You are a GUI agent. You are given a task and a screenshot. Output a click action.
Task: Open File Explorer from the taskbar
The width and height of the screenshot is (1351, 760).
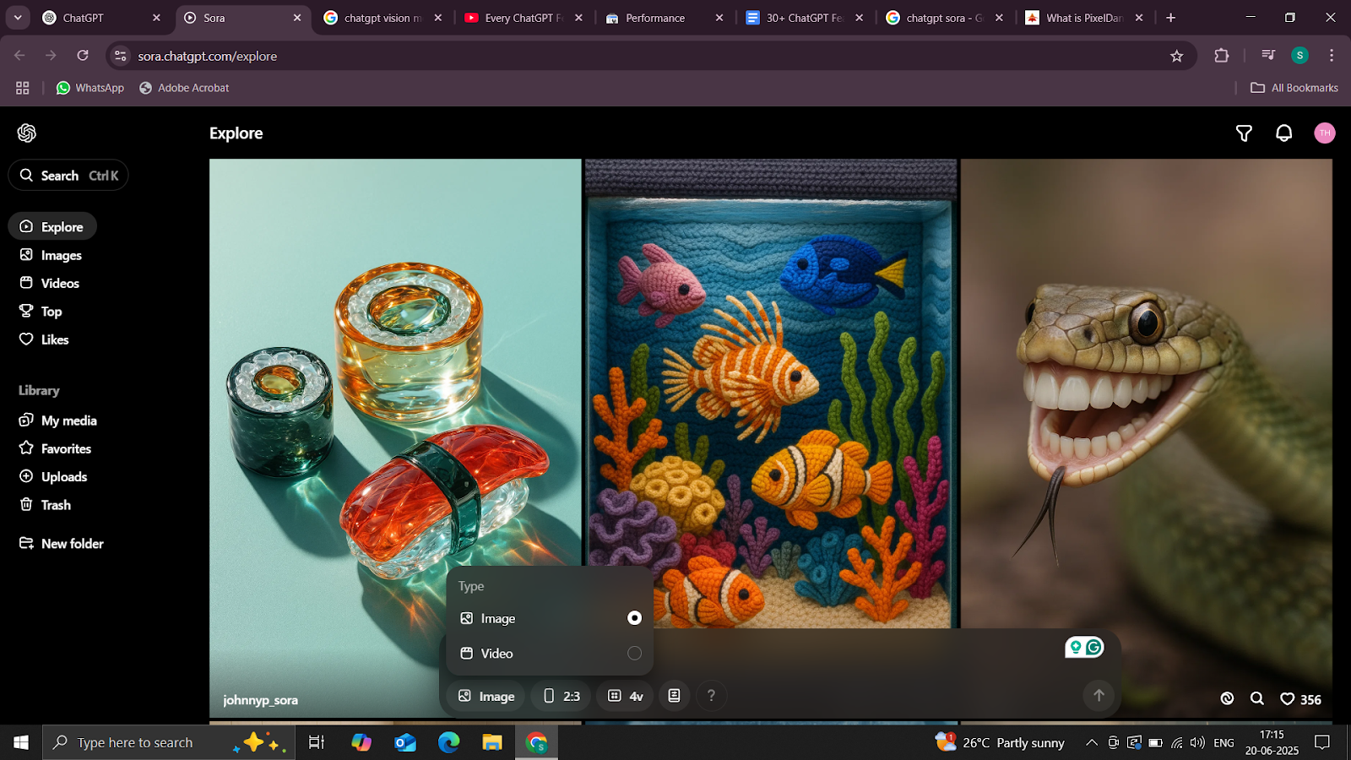[x=492, y=742]
